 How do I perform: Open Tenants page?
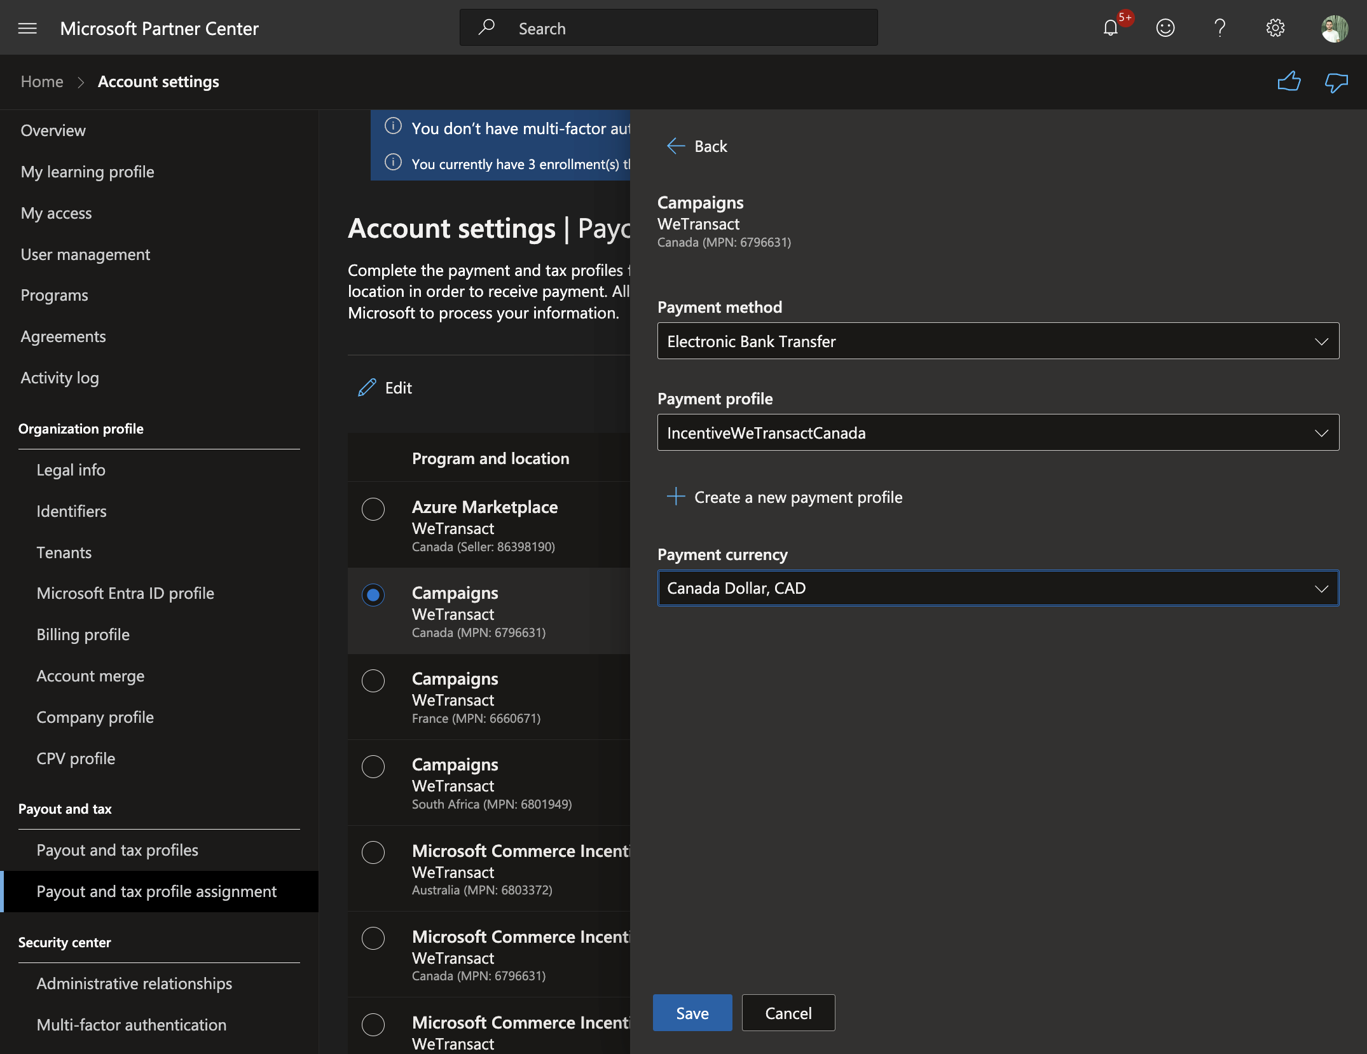tap(64, 552)
